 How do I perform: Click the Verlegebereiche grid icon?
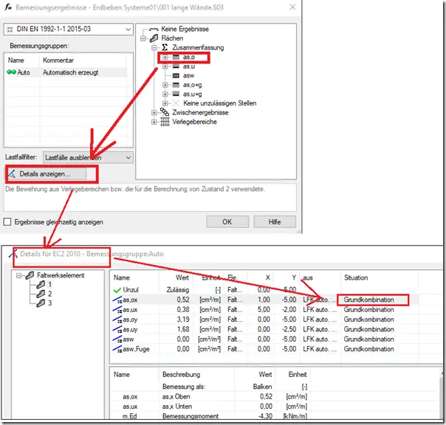point(165,122)
